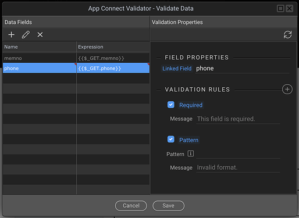Save the validation settings
The width and height of the screenshot is (299, 218).
tap(168, 206)
